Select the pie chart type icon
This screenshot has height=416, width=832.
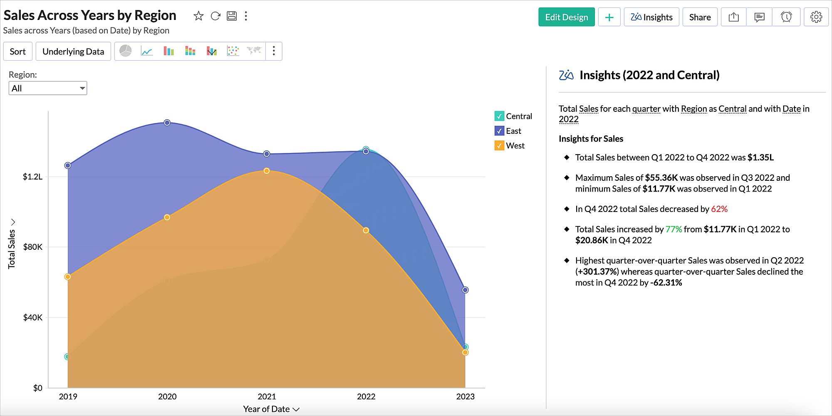tap(126, 51)
